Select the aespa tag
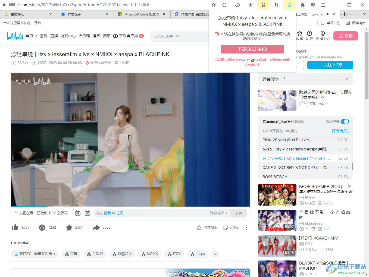This screenshot has width=369, height=277. (x=198, y=254)
